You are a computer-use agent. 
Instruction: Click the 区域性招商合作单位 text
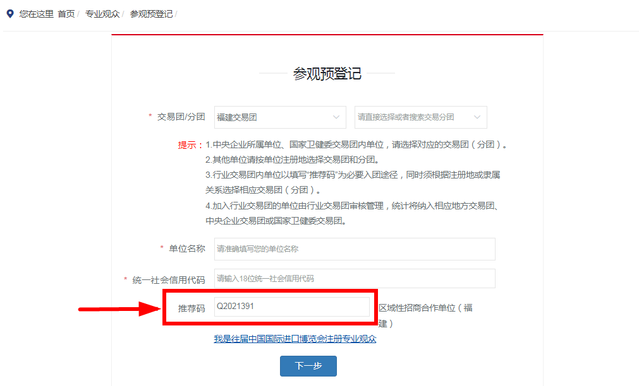pyautogui.click(x=425, y=308)
